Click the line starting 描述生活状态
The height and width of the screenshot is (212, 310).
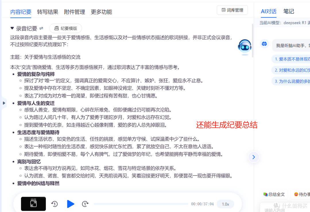113,139
